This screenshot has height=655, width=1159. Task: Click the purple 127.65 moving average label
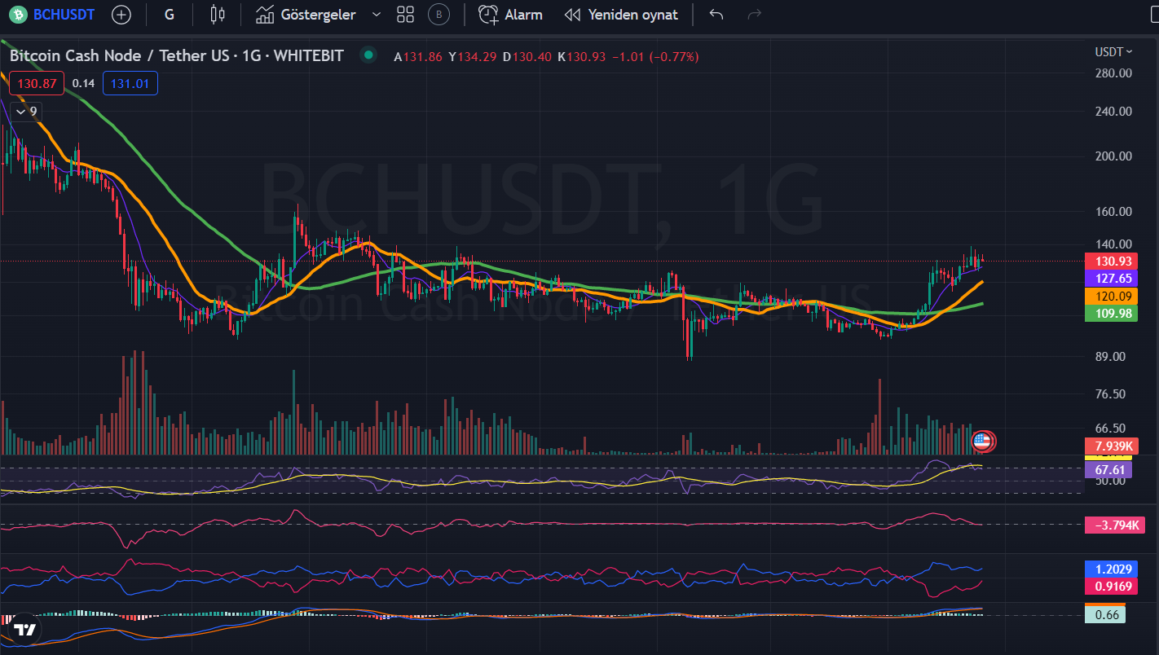coord(1113,279)
